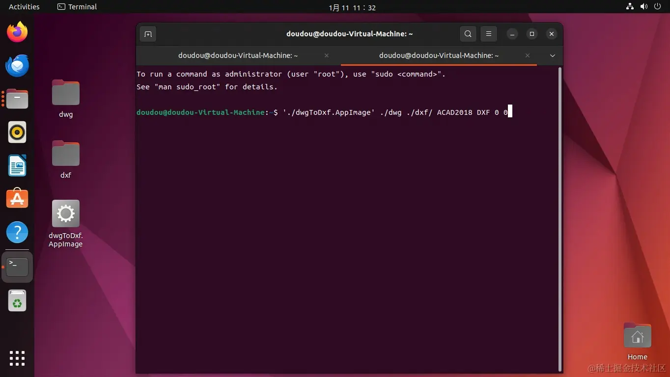
Task: Run dwgToDxf.AppImage from the desktop
Action: click(65, 213)
